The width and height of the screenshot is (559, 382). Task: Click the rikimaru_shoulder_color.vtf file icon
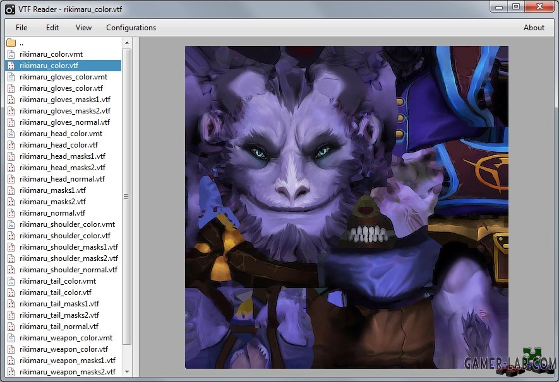pyautogui.click(x=11, y=236)
